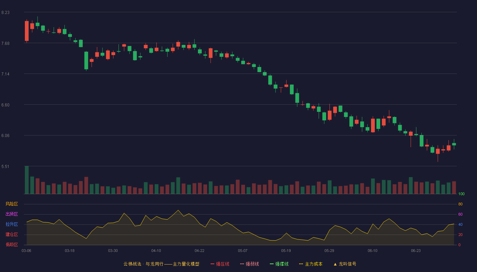This screenshot has width=477, height=272.
Task: Click the red 强压线 line marker
Action: (212, 264)
